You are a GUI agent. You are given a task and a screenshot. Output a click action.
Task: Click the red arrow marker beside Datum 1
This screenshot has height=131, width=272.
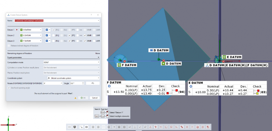pos(17,30)
